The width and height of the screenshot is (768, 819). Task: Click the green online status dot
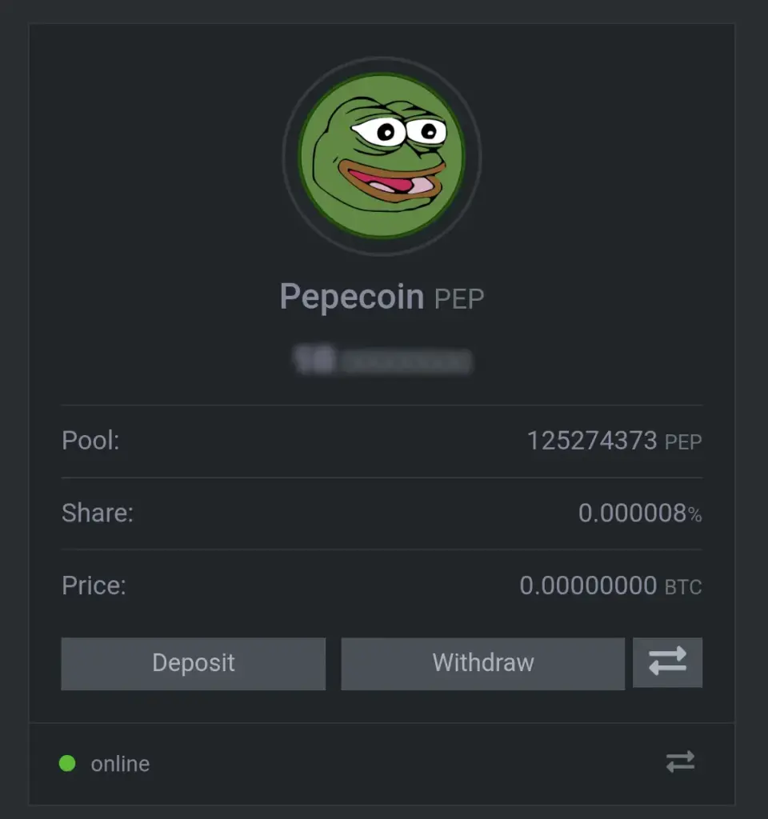67,763
